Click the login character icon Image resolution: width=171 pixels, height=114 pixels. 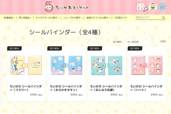click(x=153, y=7)
